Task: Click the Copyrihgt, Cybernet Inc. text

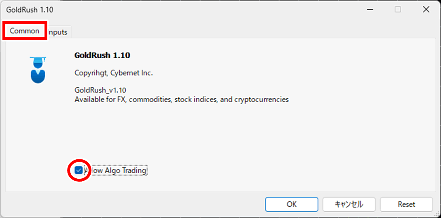Action: coord(114,73)
